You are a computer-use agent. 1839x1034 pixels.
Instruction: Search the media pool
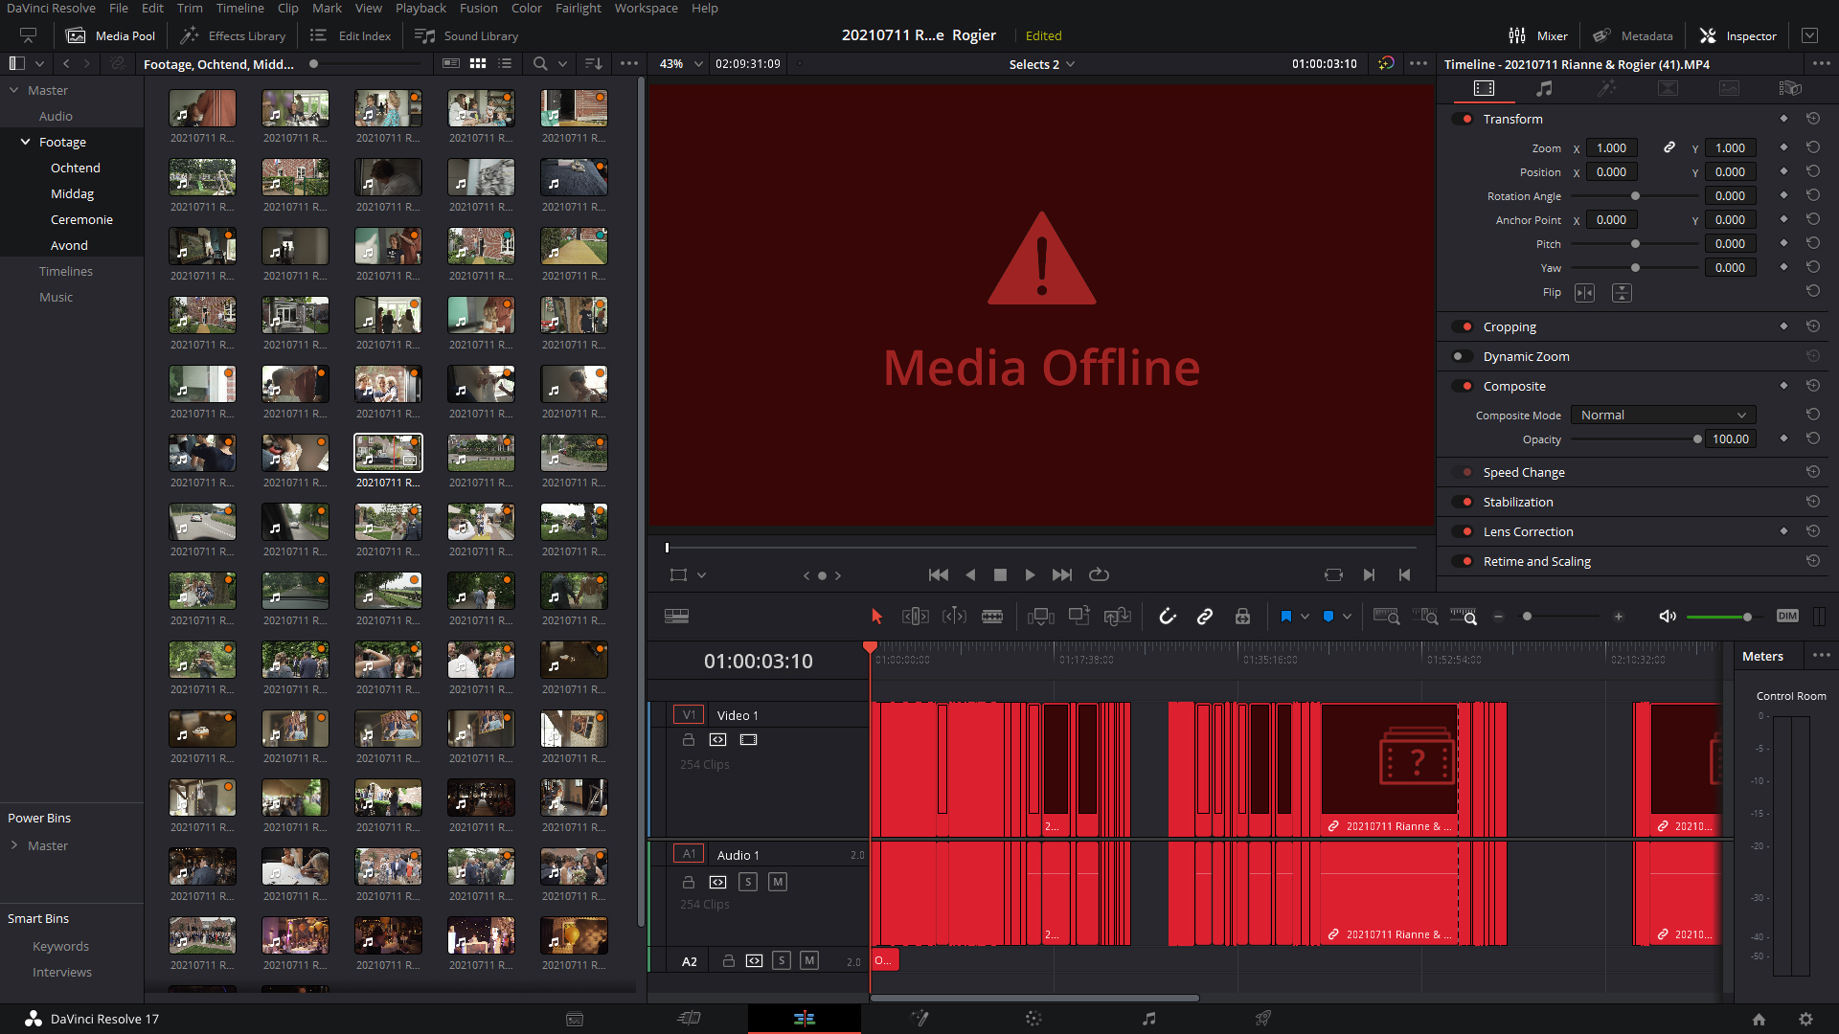[540, 64]
